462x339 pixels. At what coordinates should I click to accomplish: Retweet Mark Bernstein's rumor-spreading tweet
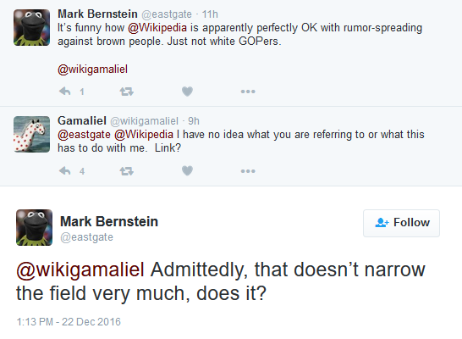(127, 92)
